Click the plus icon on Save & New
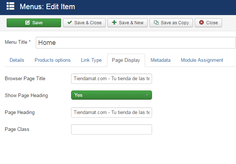 pyautogui.click(x=114, y=23)
